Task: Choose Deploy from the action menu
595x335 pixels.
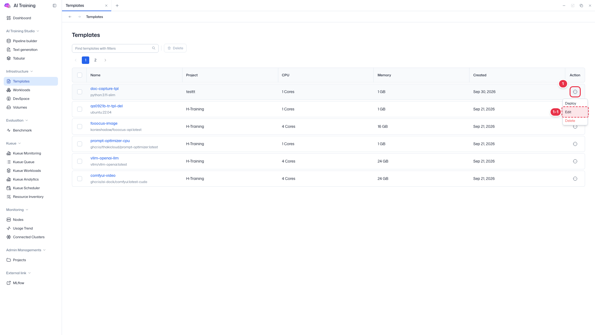Action: pyautogui.click(x=575, y=103)
